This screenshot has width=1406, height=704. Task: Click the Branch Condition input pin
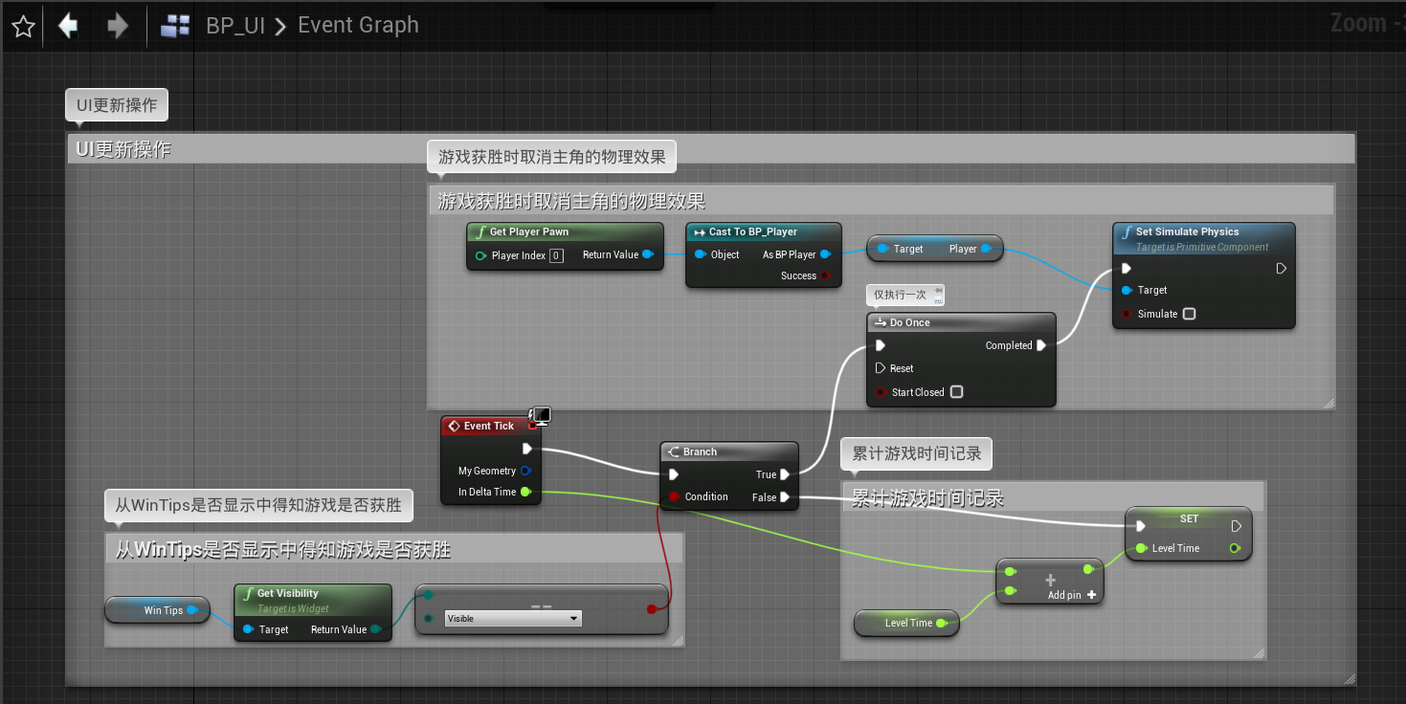(674, 496)
